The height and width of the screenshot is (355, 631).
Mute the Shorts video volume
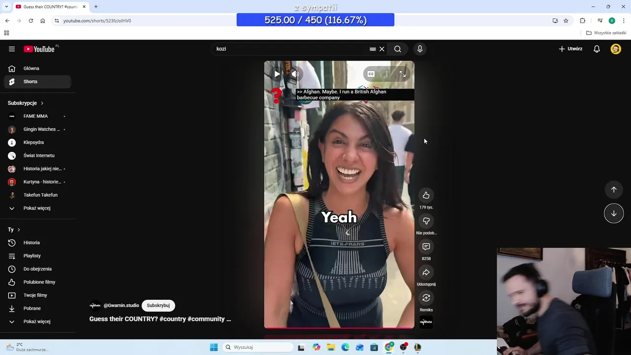[295, 74]
